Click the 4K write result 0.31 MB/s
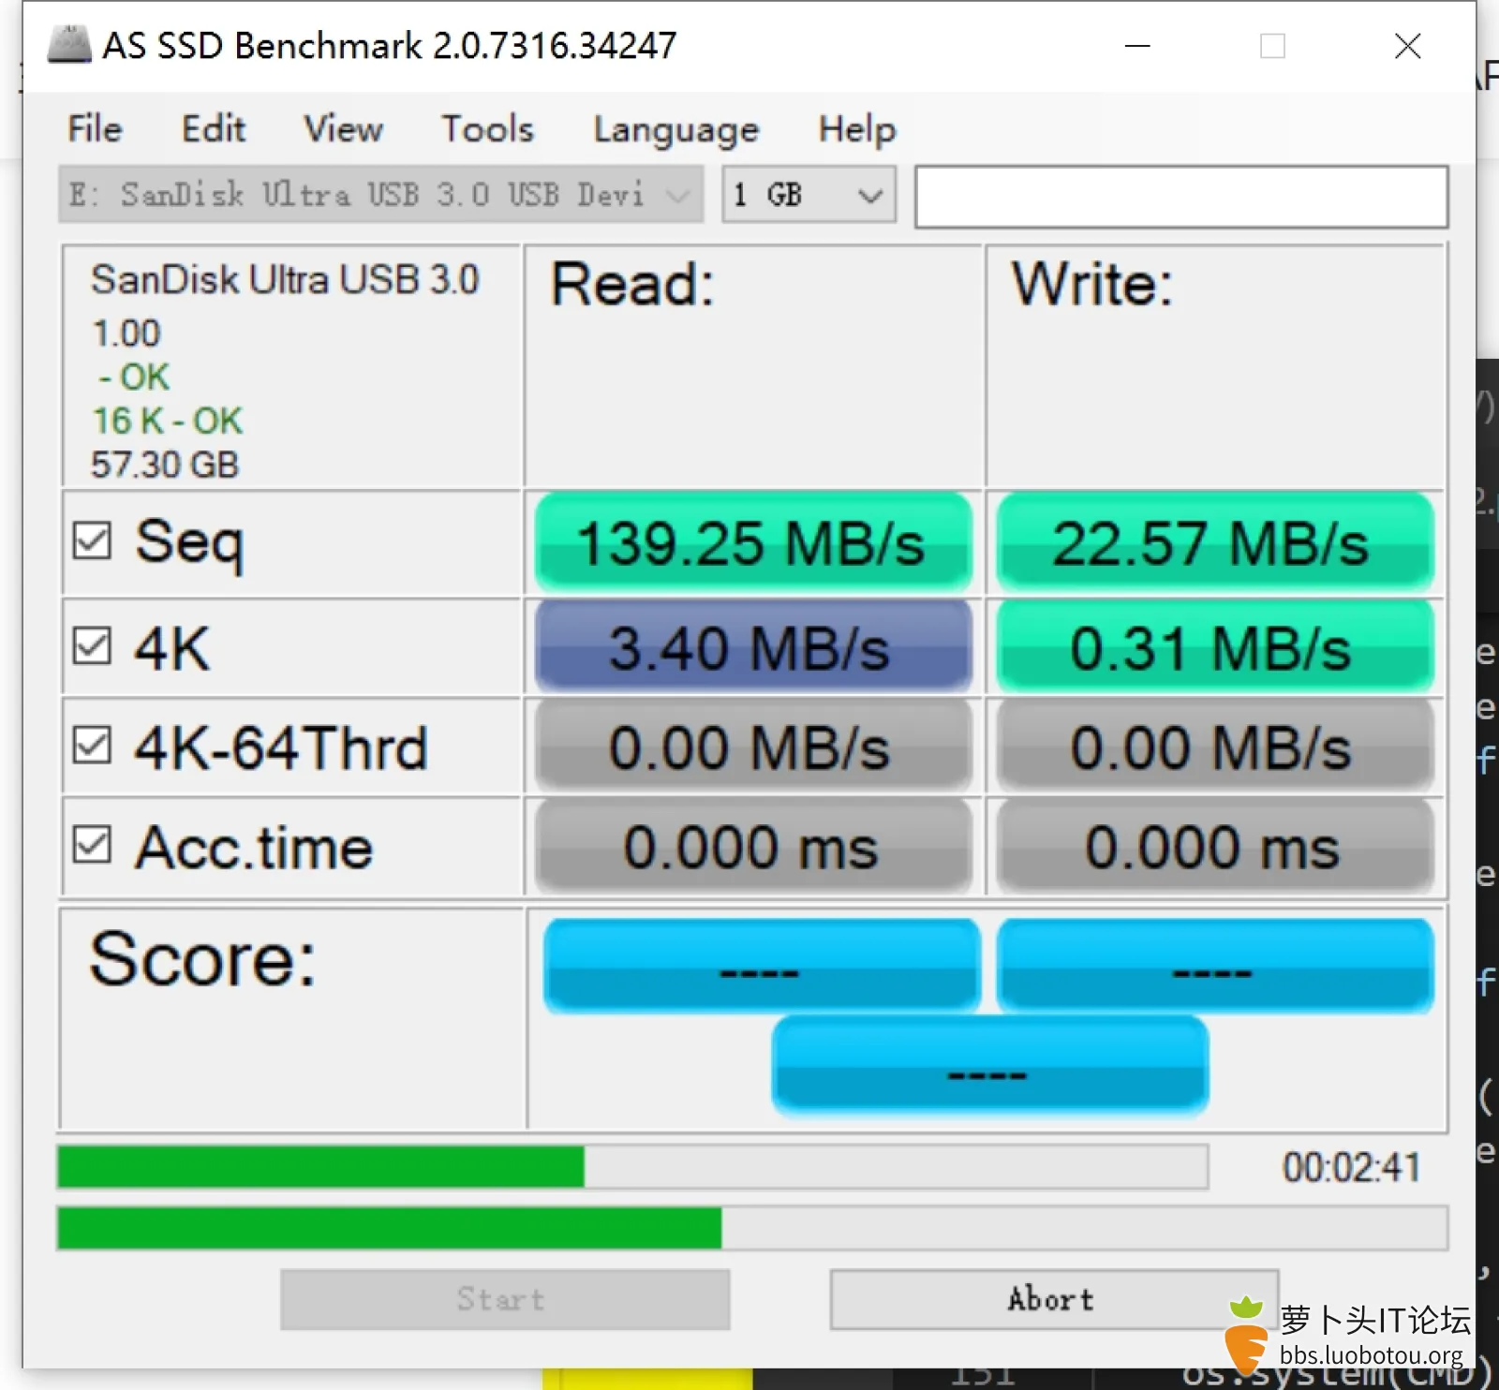Screen dimensions: 1499x1390 1214,647
